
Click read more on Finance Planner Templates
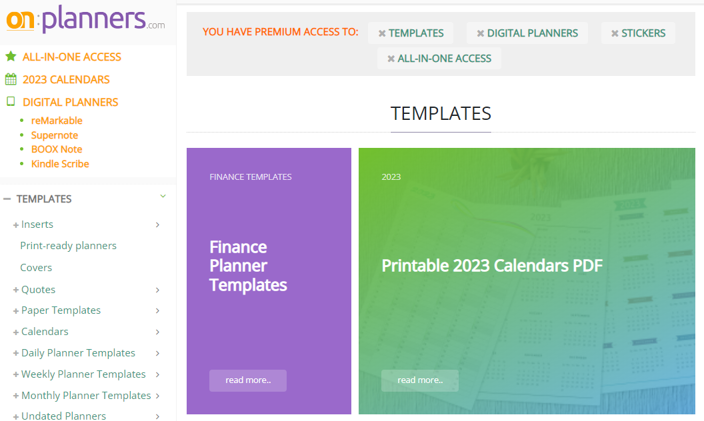point(248,380)
